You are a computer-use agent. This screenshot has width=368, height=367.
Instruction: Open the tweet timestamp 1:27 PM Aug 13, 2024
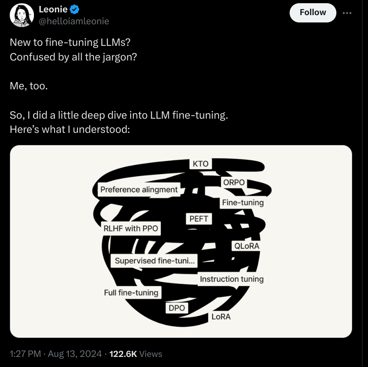(x=56, y=354)
